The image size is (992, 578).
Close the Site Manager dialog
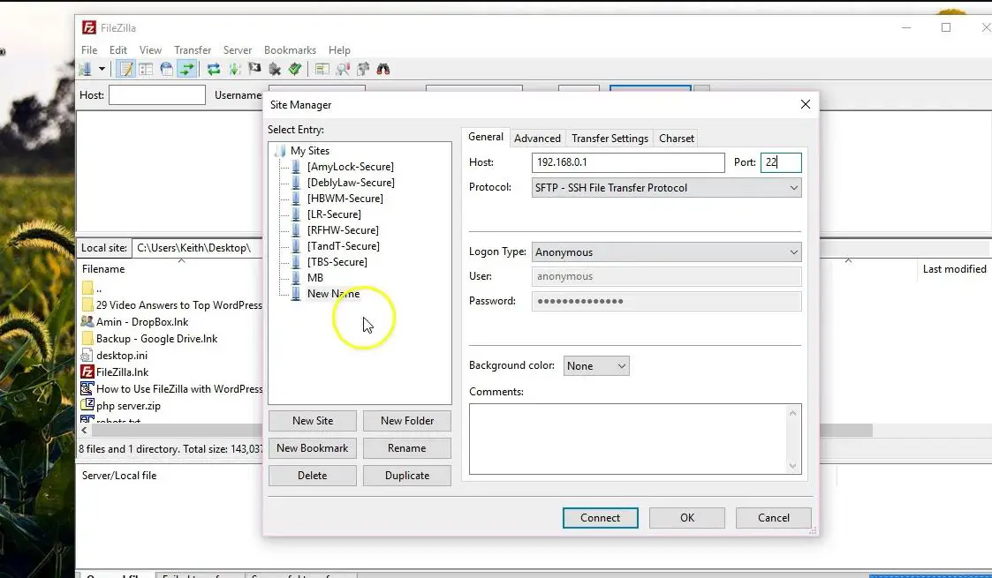click(806, 104)
